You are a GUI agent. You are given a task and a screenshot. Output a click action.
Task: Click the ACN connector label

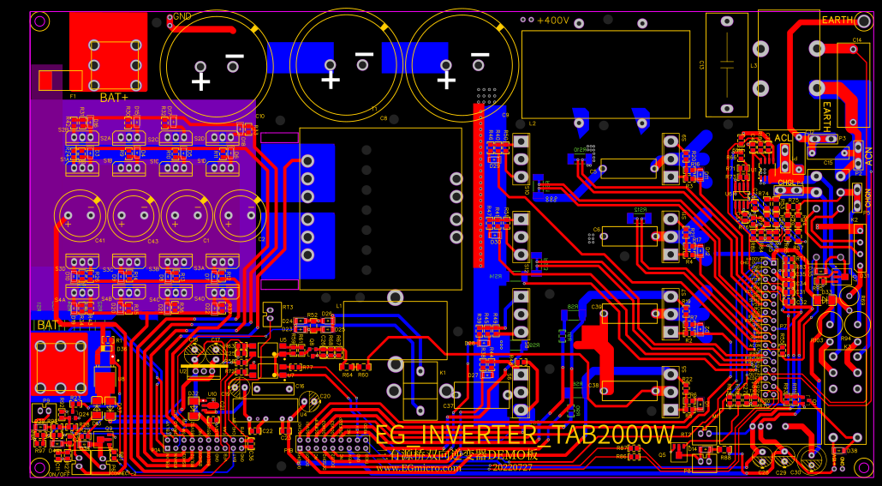point(869,157)
